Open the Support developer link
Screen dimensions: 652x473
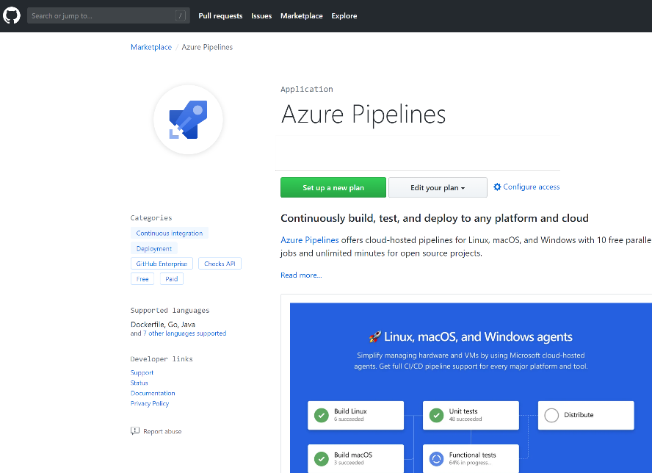[x=142, y=372]
